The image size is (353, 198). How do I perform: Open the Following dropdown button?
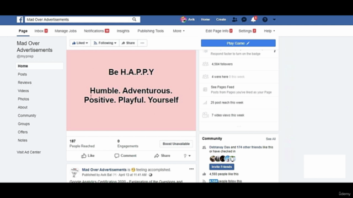[105, 43]
